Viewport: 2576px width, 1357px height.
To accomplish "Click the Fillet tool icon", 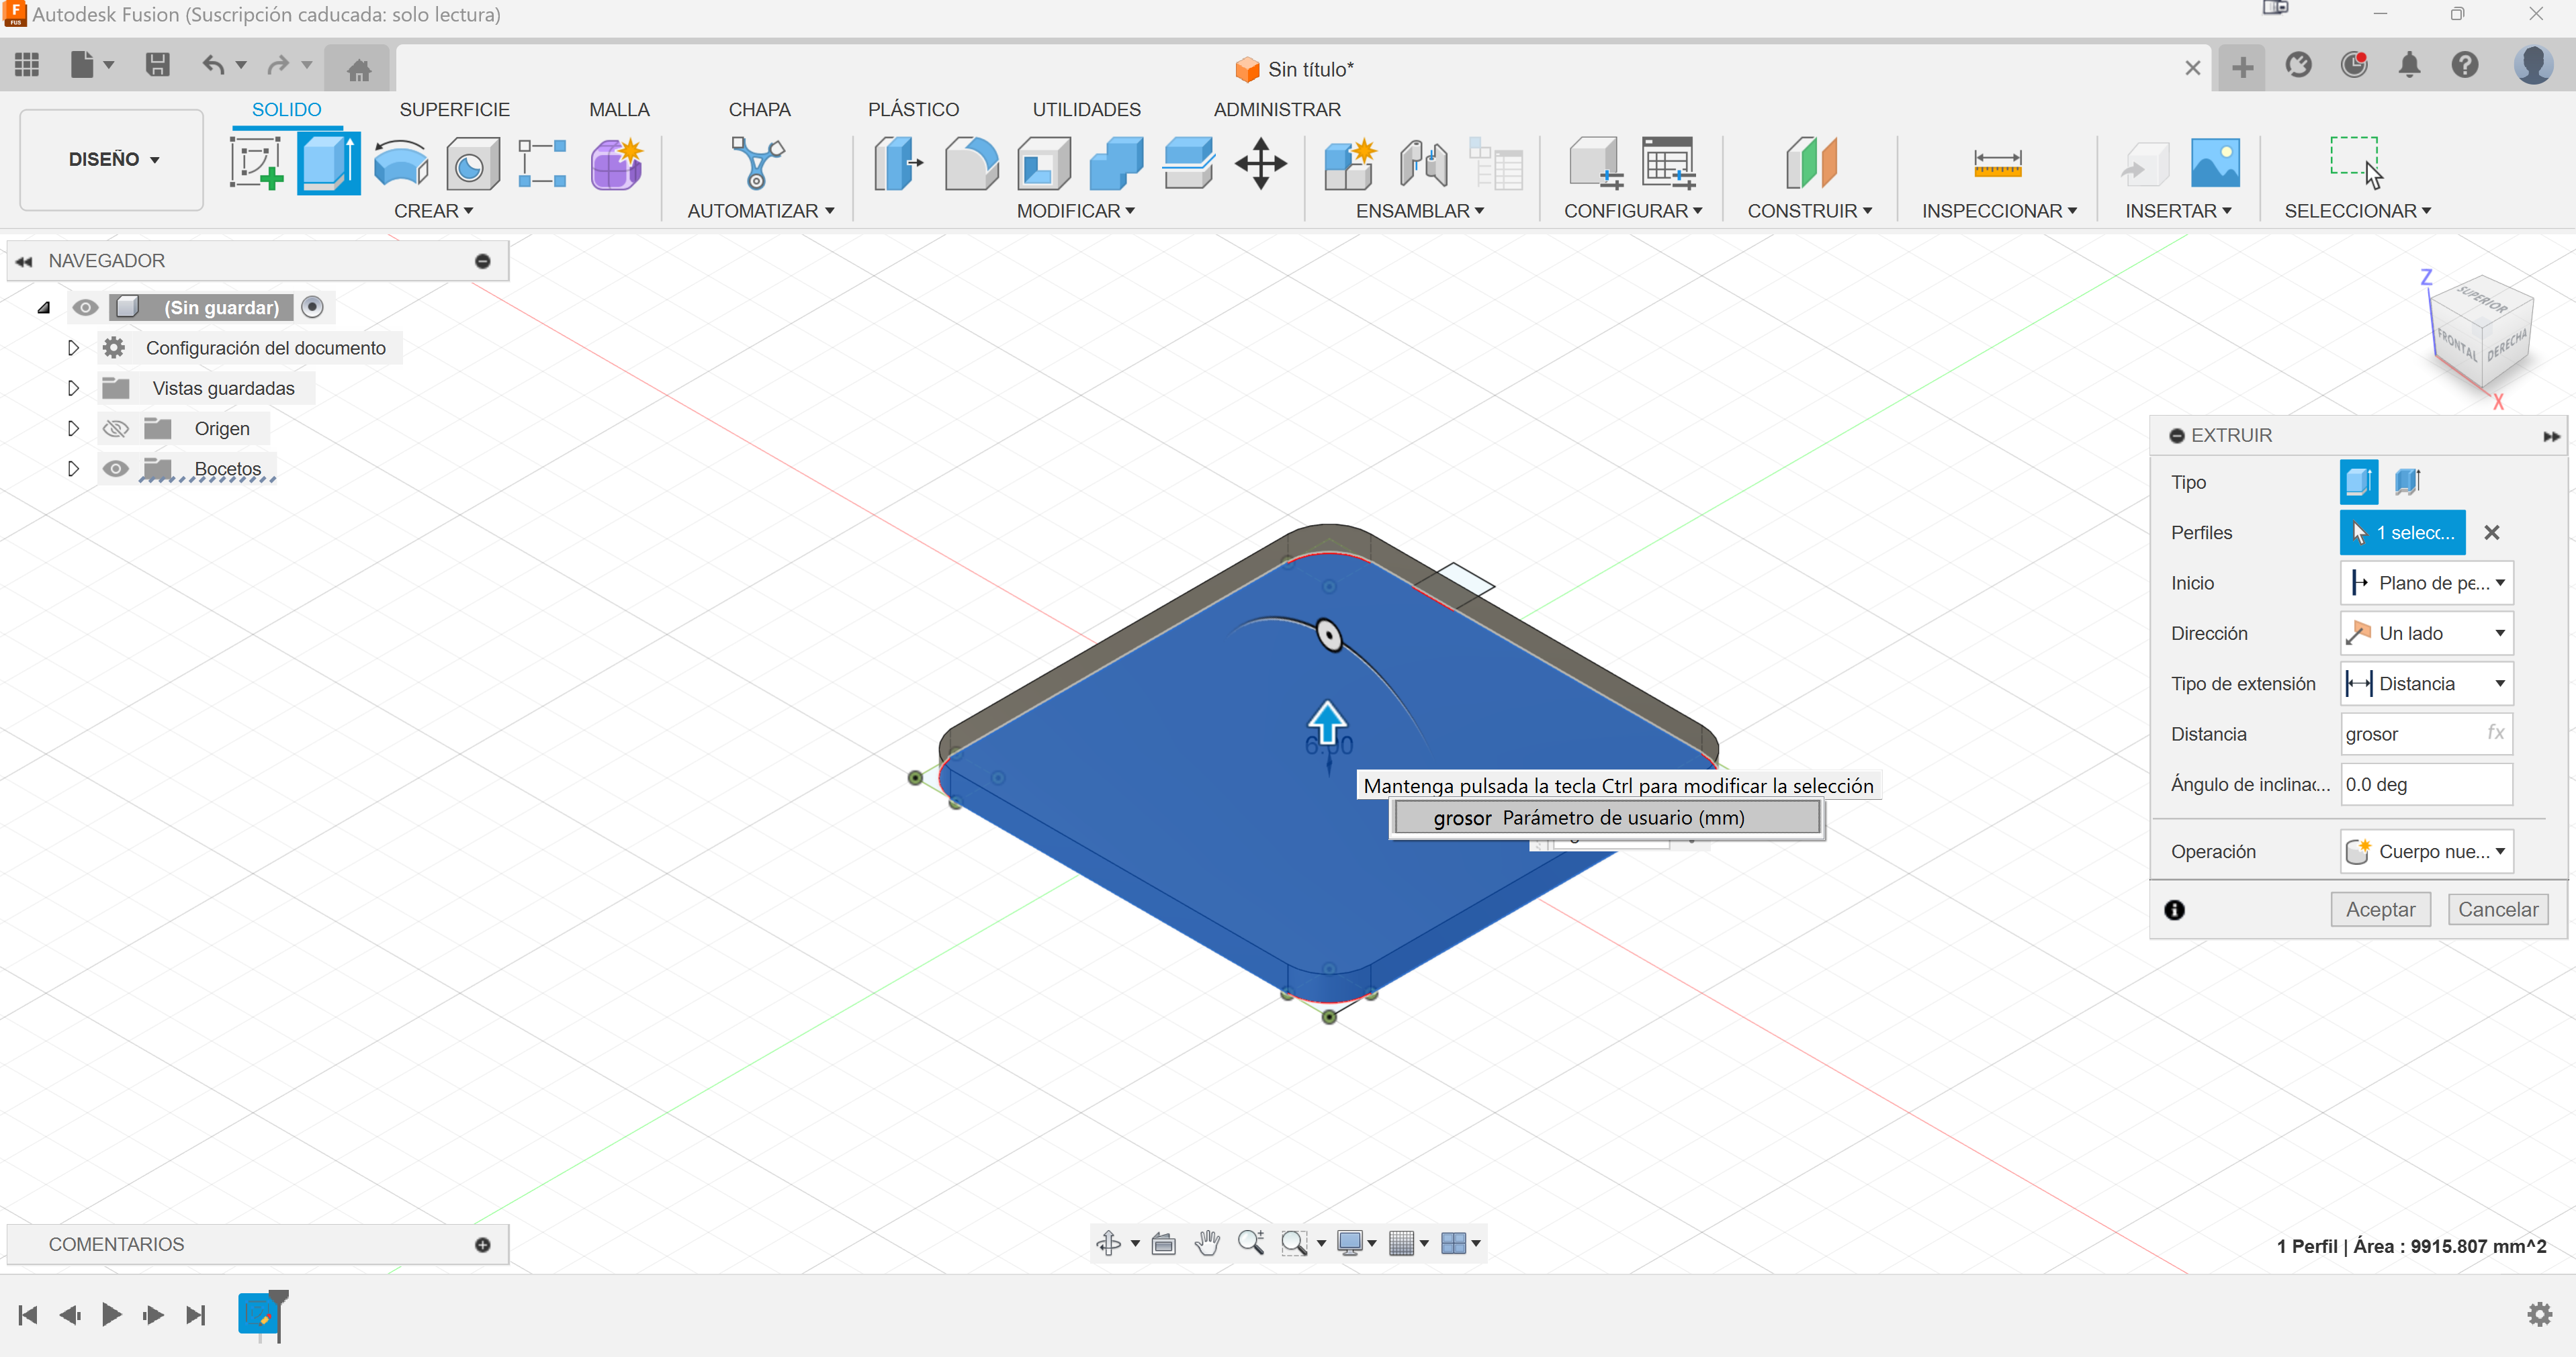I will pyautogui.click(x=971, y=163).
